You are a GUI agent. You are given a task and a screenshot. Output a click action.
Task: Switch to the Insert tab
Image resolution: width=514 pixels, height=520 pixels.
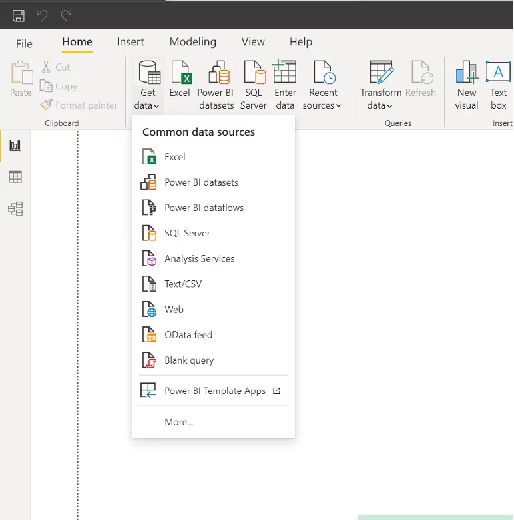(130, 42)
